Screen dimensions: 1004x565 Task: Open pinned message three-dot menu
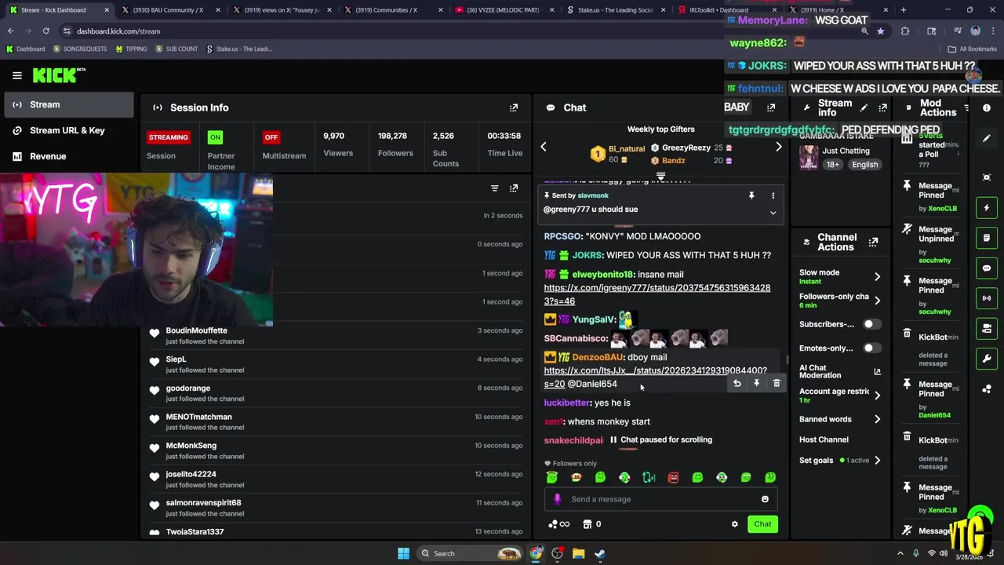click(x=773, y=195)
